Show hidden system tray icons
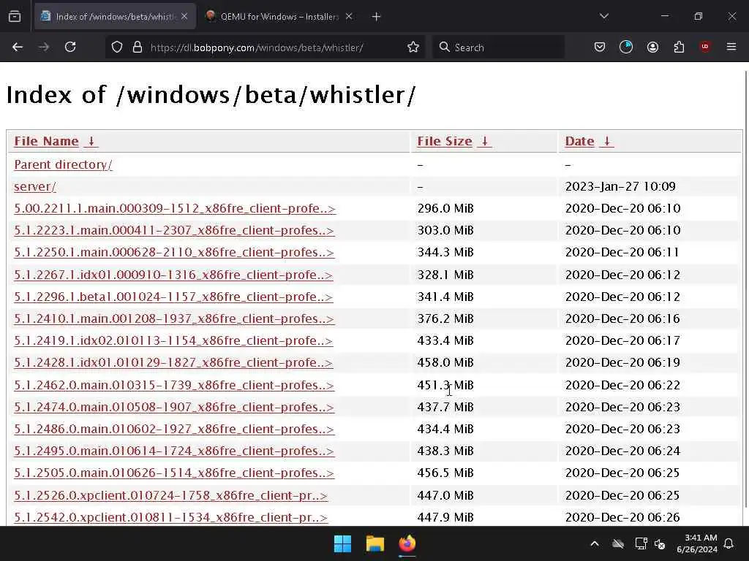Viewport: 749px width, 561px height. 595,543
